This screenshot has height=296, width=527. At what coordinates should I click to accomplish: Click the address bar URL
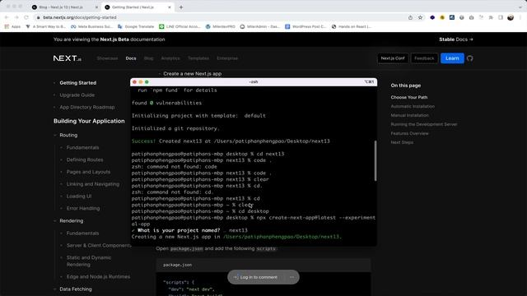point(80,17)
